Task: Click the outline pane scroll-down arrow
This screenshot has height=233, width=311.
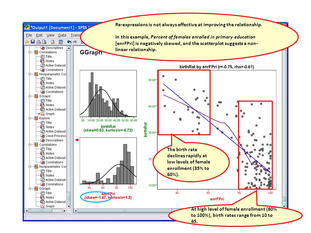Action: [x=69, y=206]
